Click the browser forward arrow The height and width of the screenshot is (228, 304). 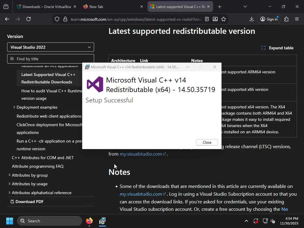point(18,19)
